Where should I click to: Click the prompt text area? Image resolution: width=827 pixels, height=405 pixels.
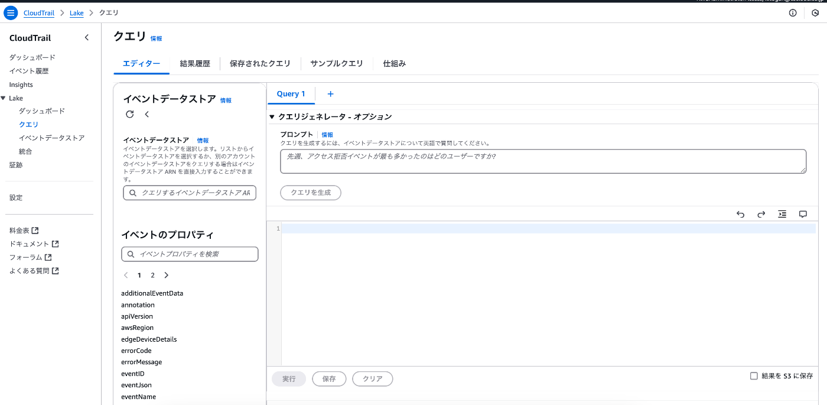(x=543, y=161)
